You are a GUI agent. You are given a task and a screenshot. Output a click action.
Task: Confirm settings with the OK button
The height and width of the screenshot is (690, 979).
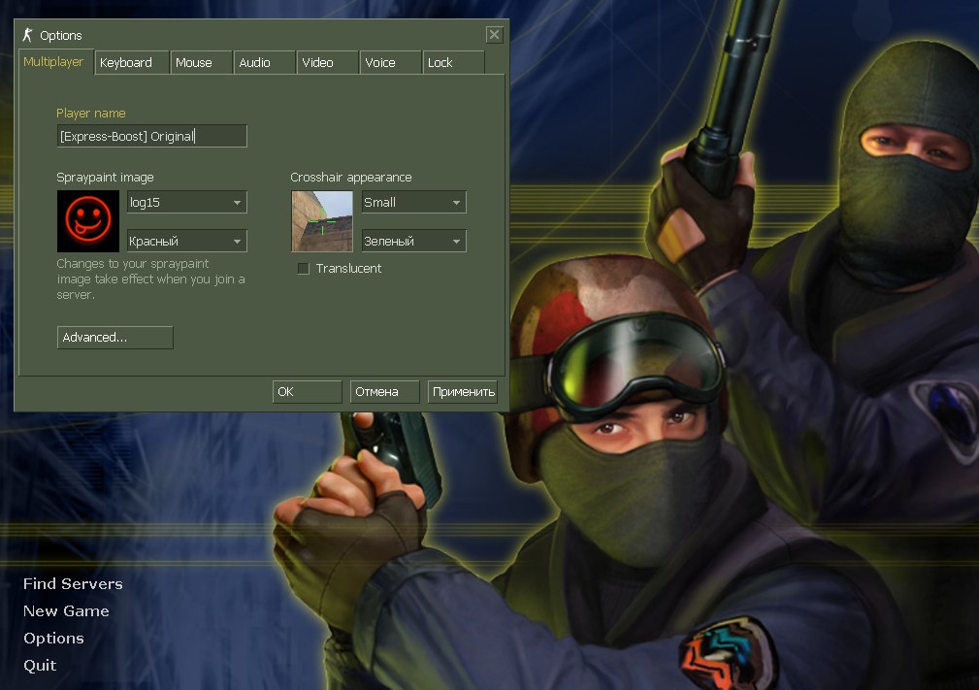pyautogui.click(x=308, y=391)
